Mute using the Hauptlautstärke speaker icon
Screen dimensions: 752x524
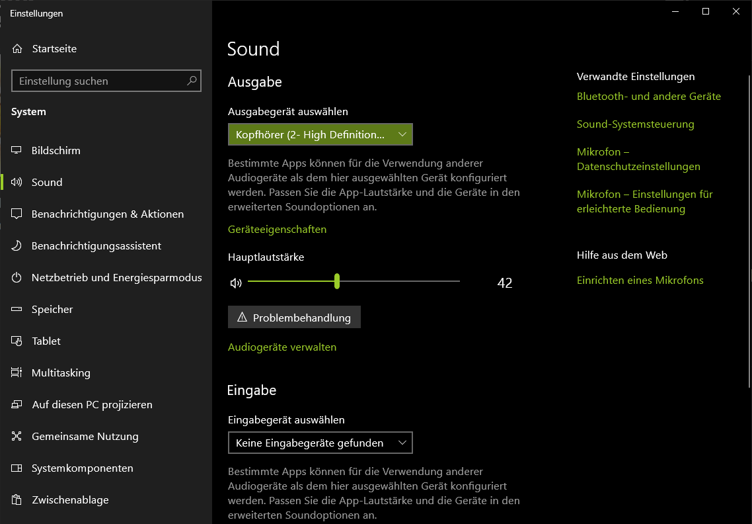pyautogui.click(x=236, y=283)
